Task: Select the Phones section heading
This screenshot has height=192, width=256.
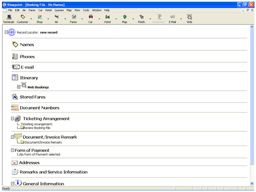Action: 27,57
